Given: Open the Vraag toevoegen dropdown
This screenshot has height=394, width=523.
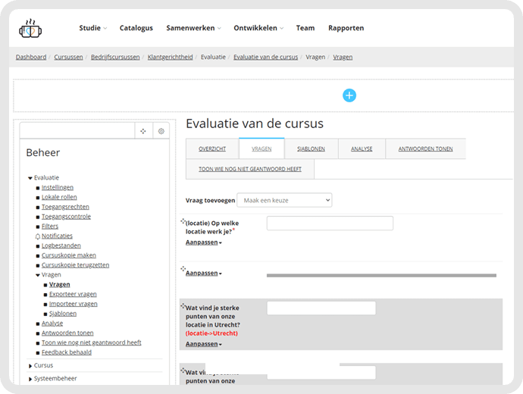Looking at the screenshot, I should [x=284, y=200].
